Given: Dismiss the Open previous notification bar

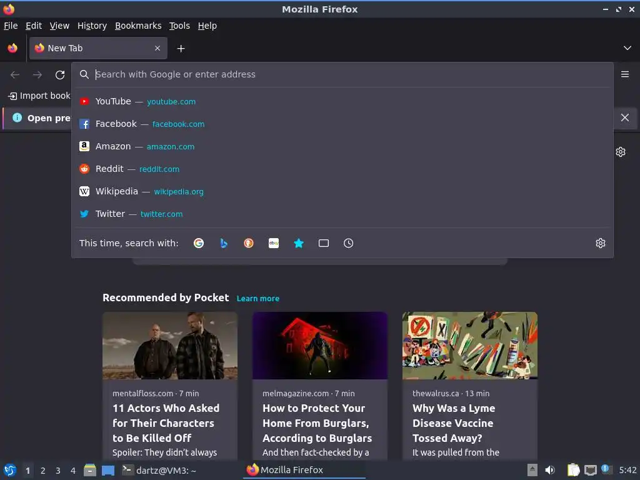Looking at the screenshot, I should coord(625,117).
